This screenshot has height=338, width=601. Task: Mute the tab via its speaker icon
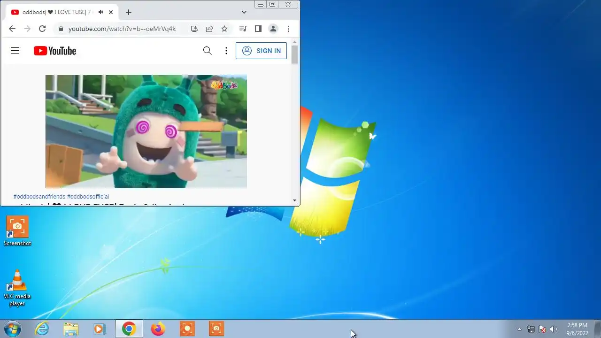pyautogui.click(x=100, y=12)
